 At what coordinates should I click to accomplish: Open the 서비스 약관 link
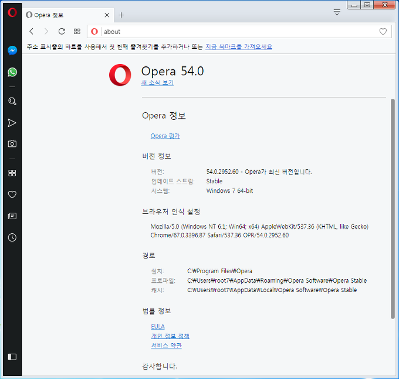tap(166, 346)
